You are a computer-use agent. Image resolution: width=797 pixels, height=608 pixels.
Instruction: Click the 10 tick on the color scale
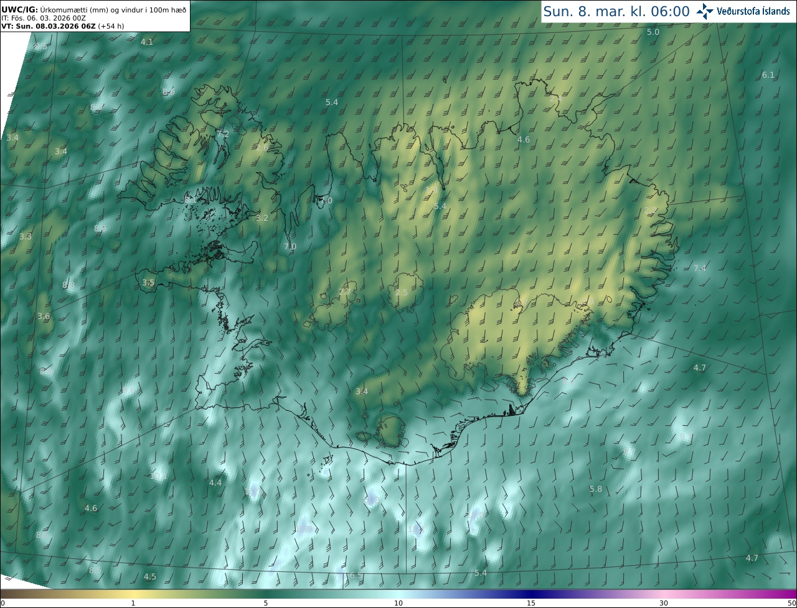(398, 603)
